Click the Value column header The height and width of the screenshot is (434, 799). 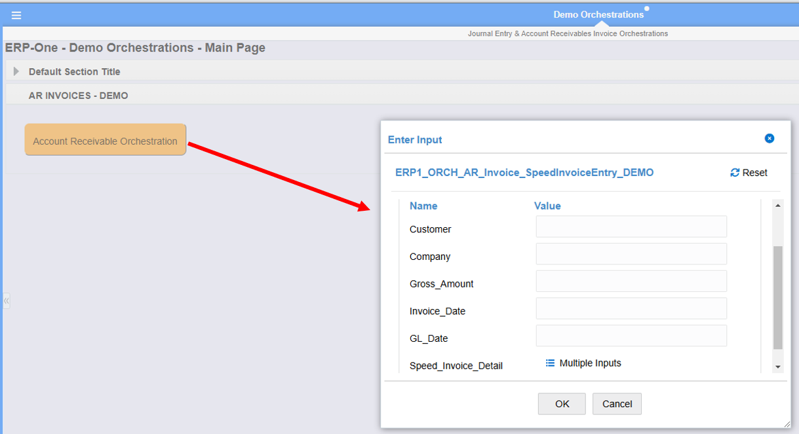pyautogui.click(x=547, y=206)
